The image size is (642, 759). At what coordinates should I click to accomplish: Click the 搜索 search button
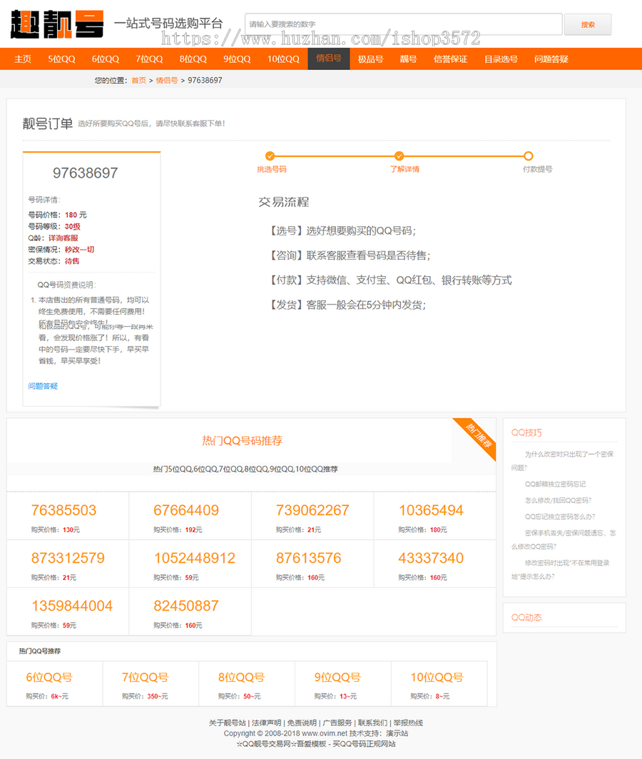point(588,24)
